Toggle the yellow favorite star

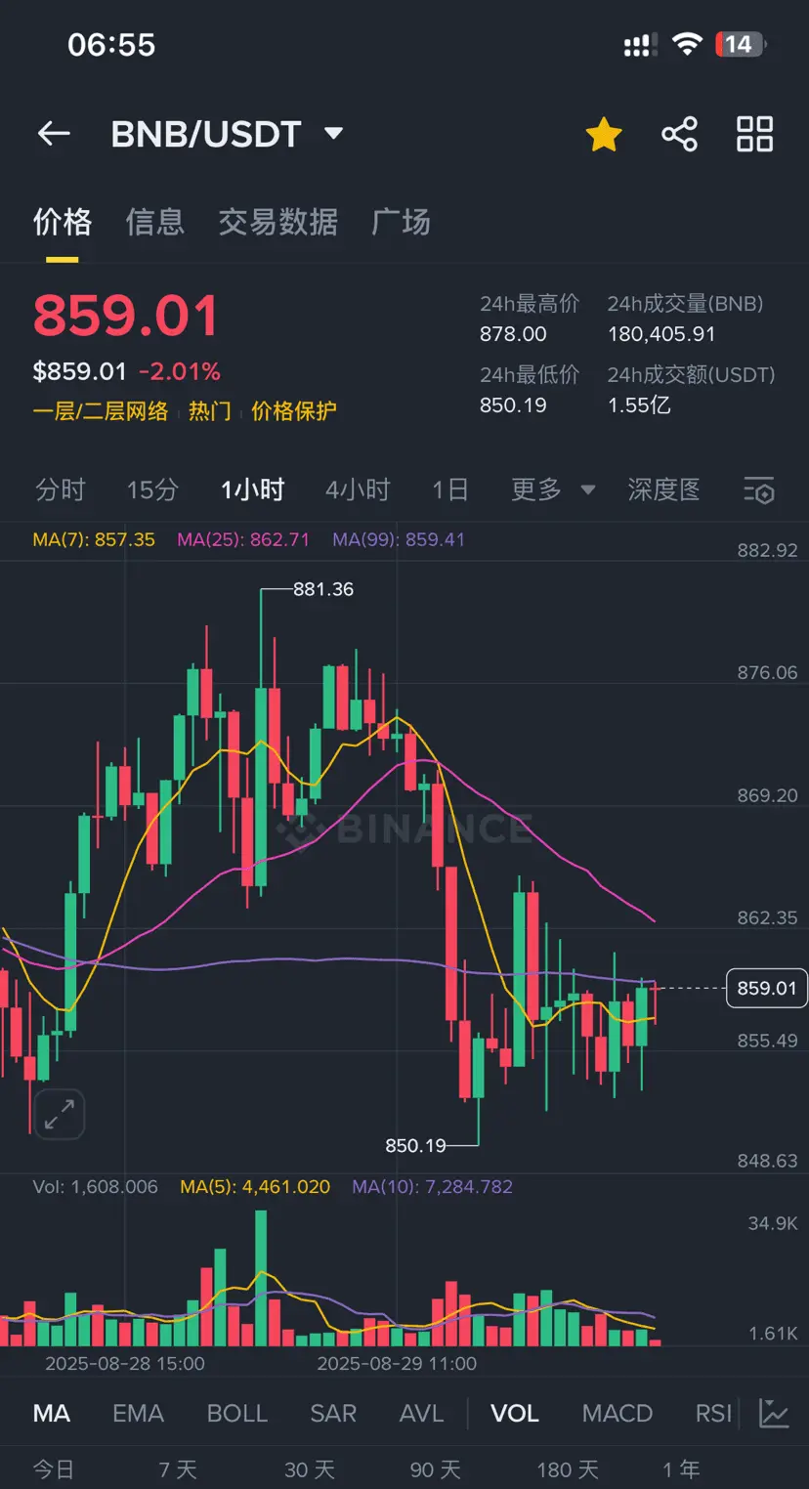click(604, 134)
